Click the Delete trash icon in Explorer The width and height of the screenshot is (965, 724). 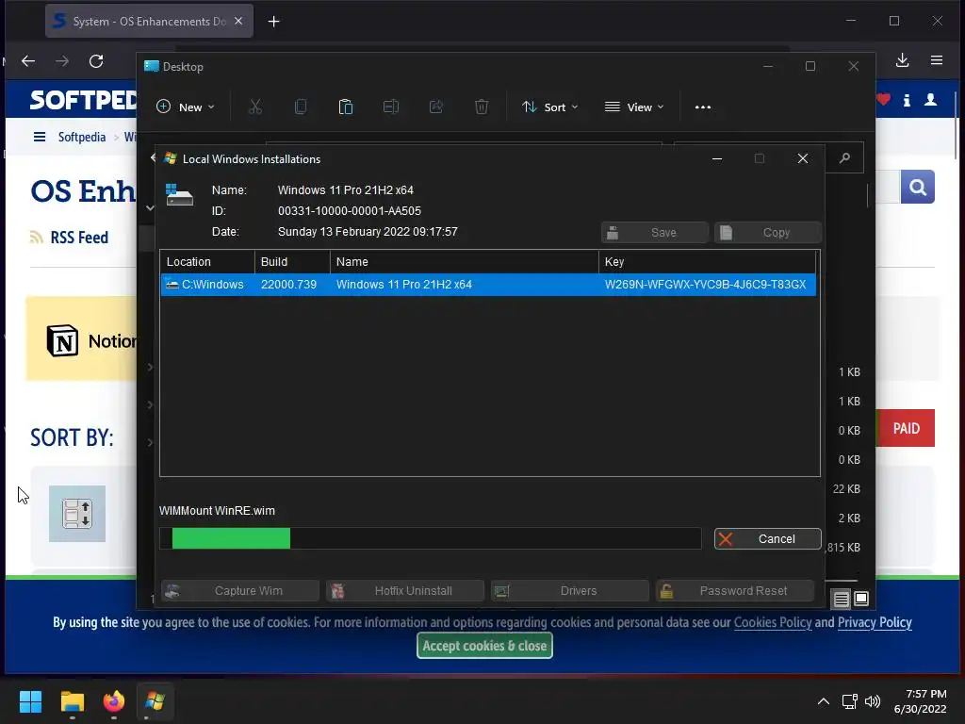point(482,107)
